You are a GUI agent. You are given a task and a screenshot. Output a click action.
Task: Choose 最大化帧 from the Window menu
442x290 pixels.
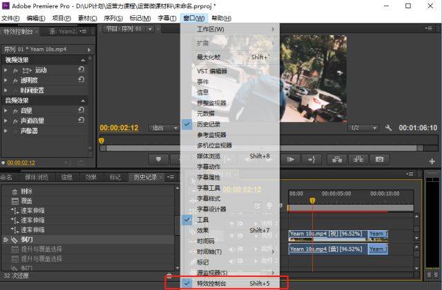point(230,57)
